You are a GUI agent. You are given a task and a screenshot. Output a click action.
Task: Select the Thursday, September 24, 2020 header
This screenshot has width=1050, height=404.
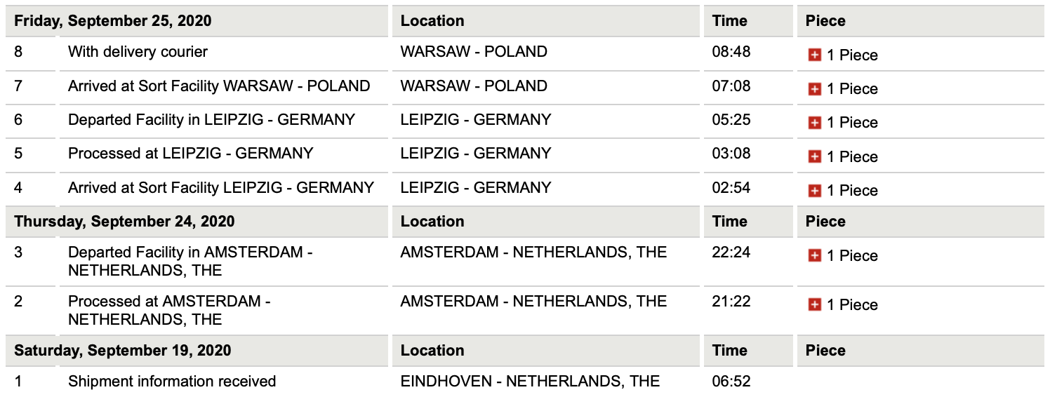click(124, 222)
